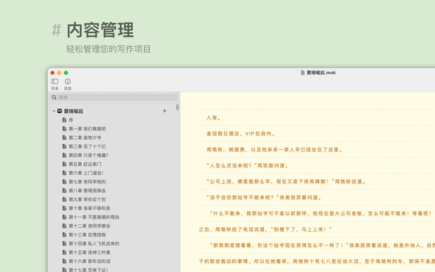
Task: Click document icon beside 第十章 身家不够利息
Action: pyautogui.click(x=65, y=208)
